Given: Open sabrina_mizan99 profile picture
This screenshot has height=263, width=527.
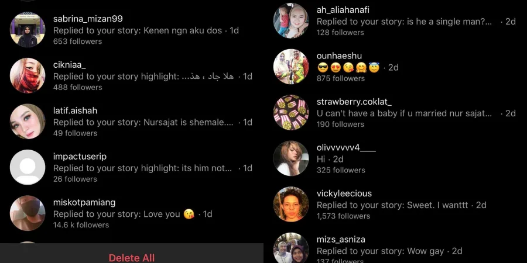Looking at the screenshot, I should (27, 30).
